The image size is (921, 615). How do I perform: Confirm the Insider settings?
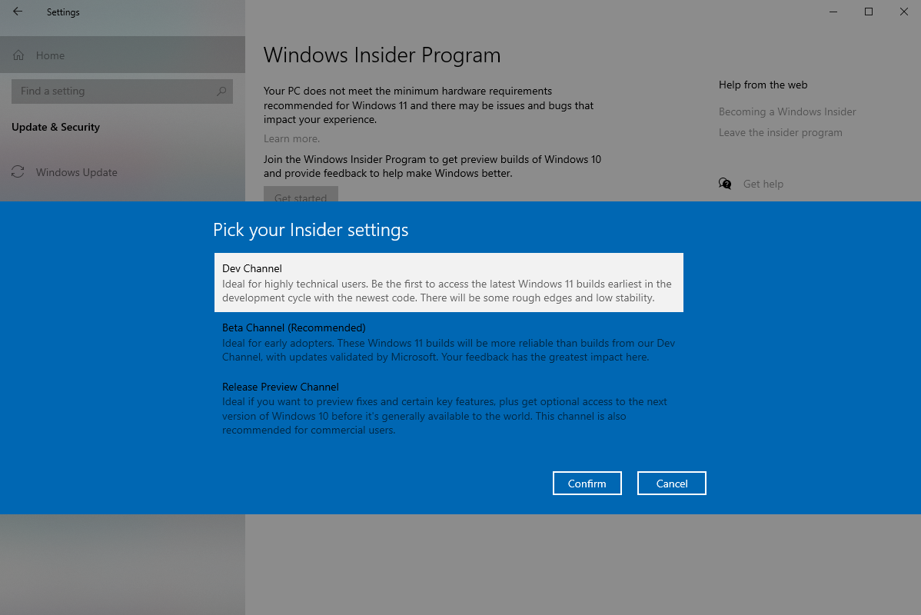tap(587, 484)
